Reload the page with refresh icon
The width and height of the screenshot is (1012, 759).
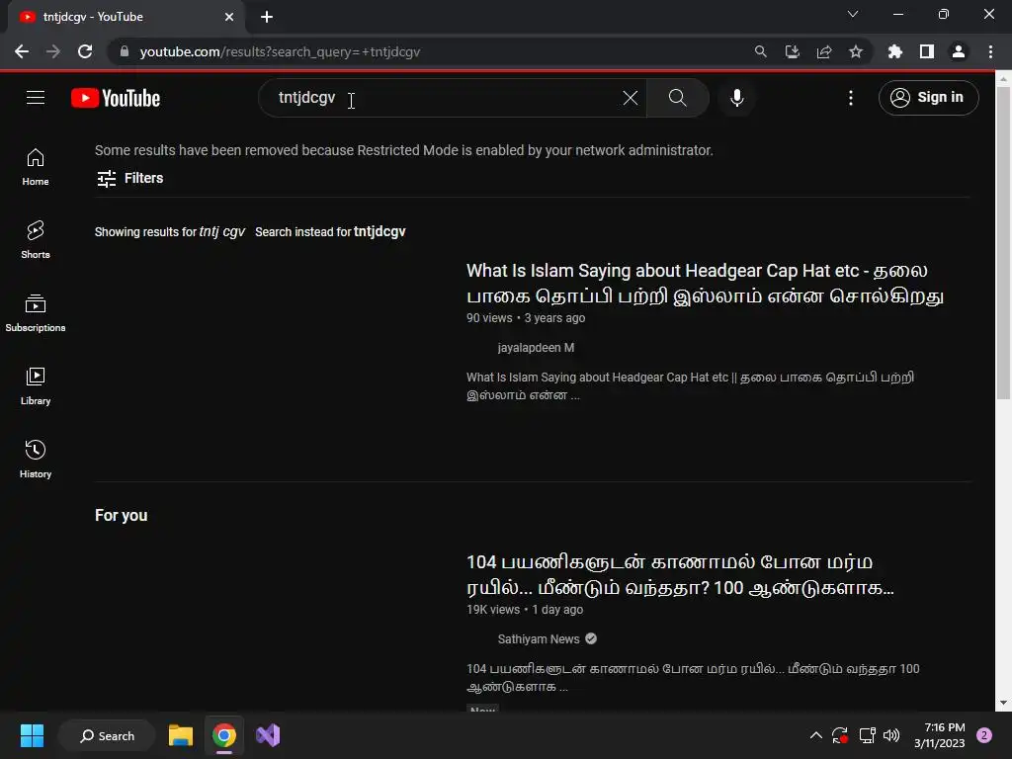click(x=85, y=51)
